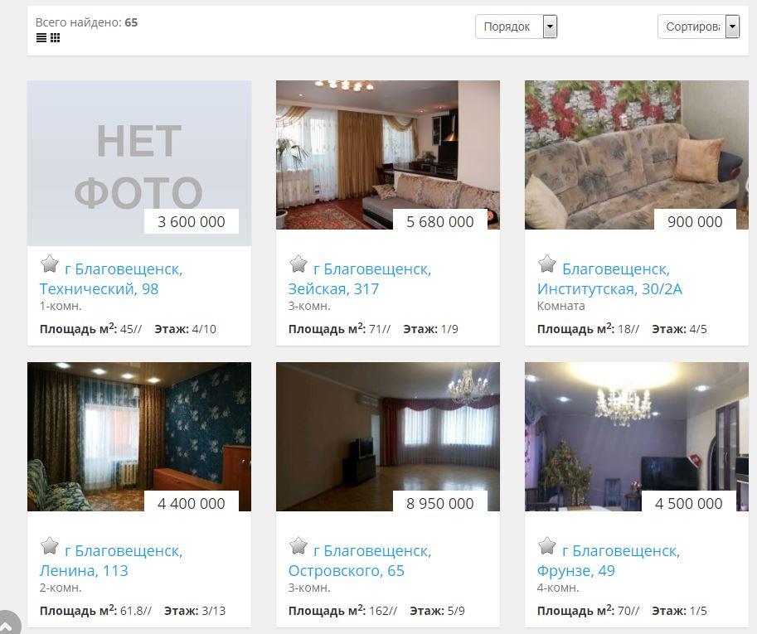Star the Институтская, 30/2А listing

click(x=546, y=264)
